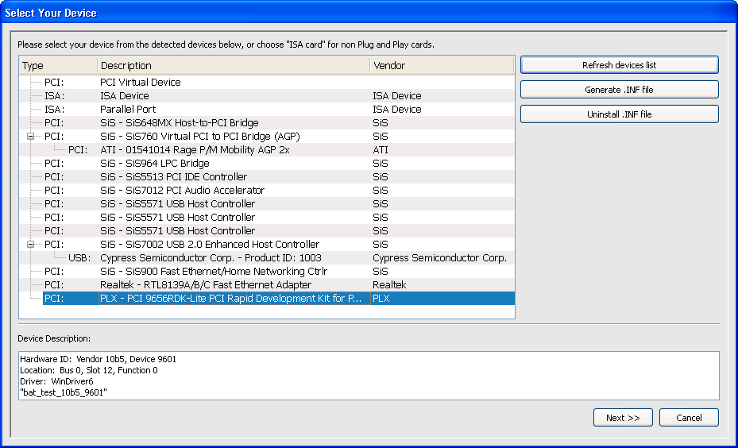The width and height of the screenshot is (738, 448).
Task: Click the Location: Bus 0, Slot 12 line
Action: (x=89, y=370)
